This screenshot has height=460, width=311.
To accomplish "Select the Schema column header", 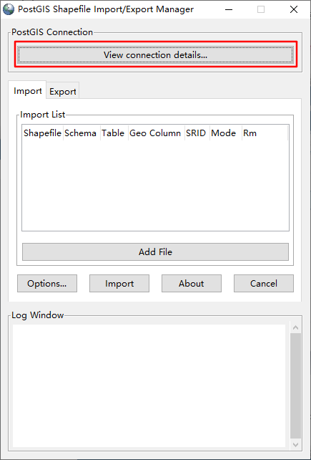I will coord(82,133).
